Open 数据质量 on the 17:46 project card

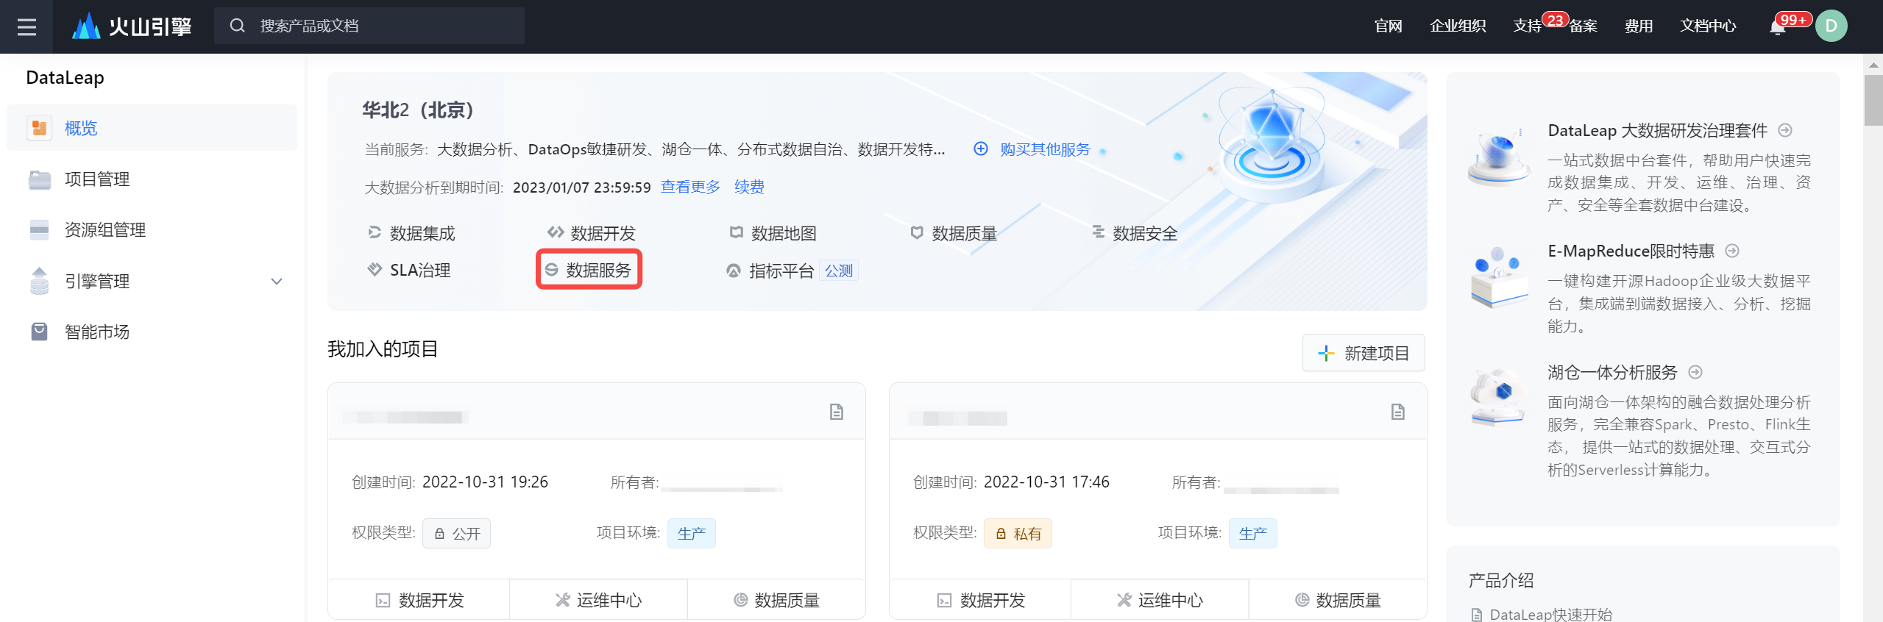click(1338, 600)
